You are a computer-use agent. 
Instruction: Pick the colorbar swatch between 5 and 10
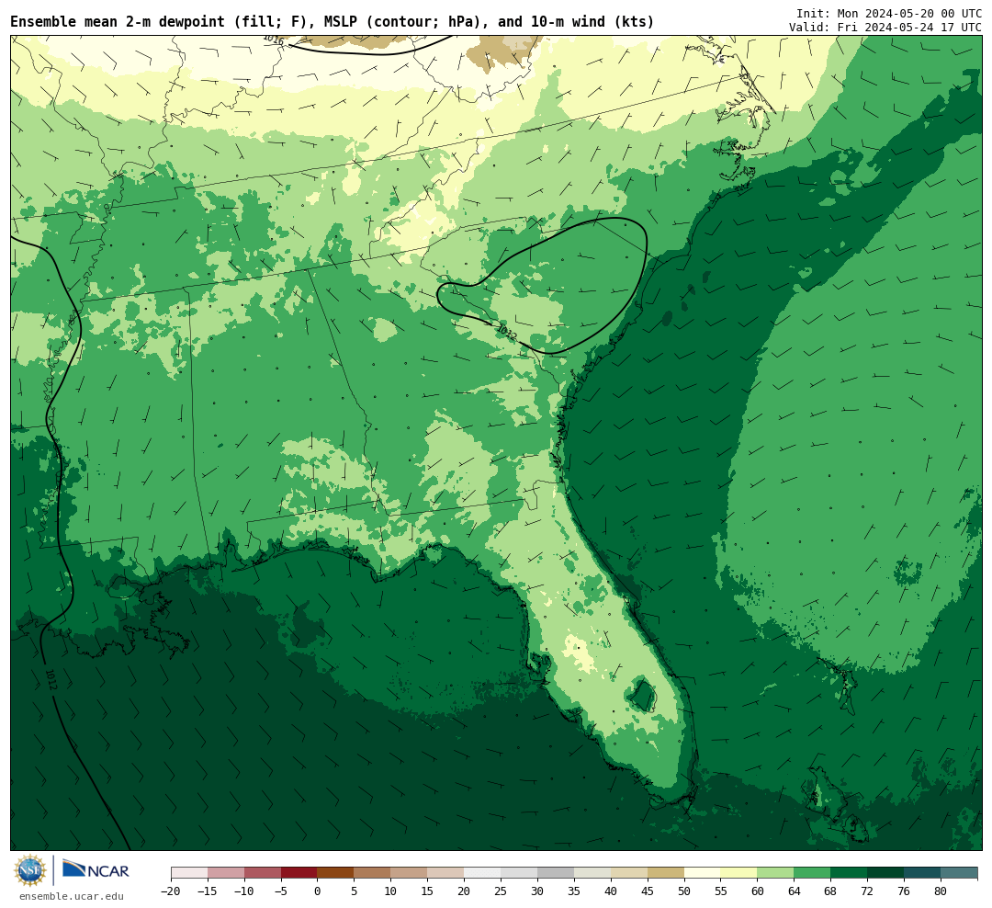(x=372, y=873)
